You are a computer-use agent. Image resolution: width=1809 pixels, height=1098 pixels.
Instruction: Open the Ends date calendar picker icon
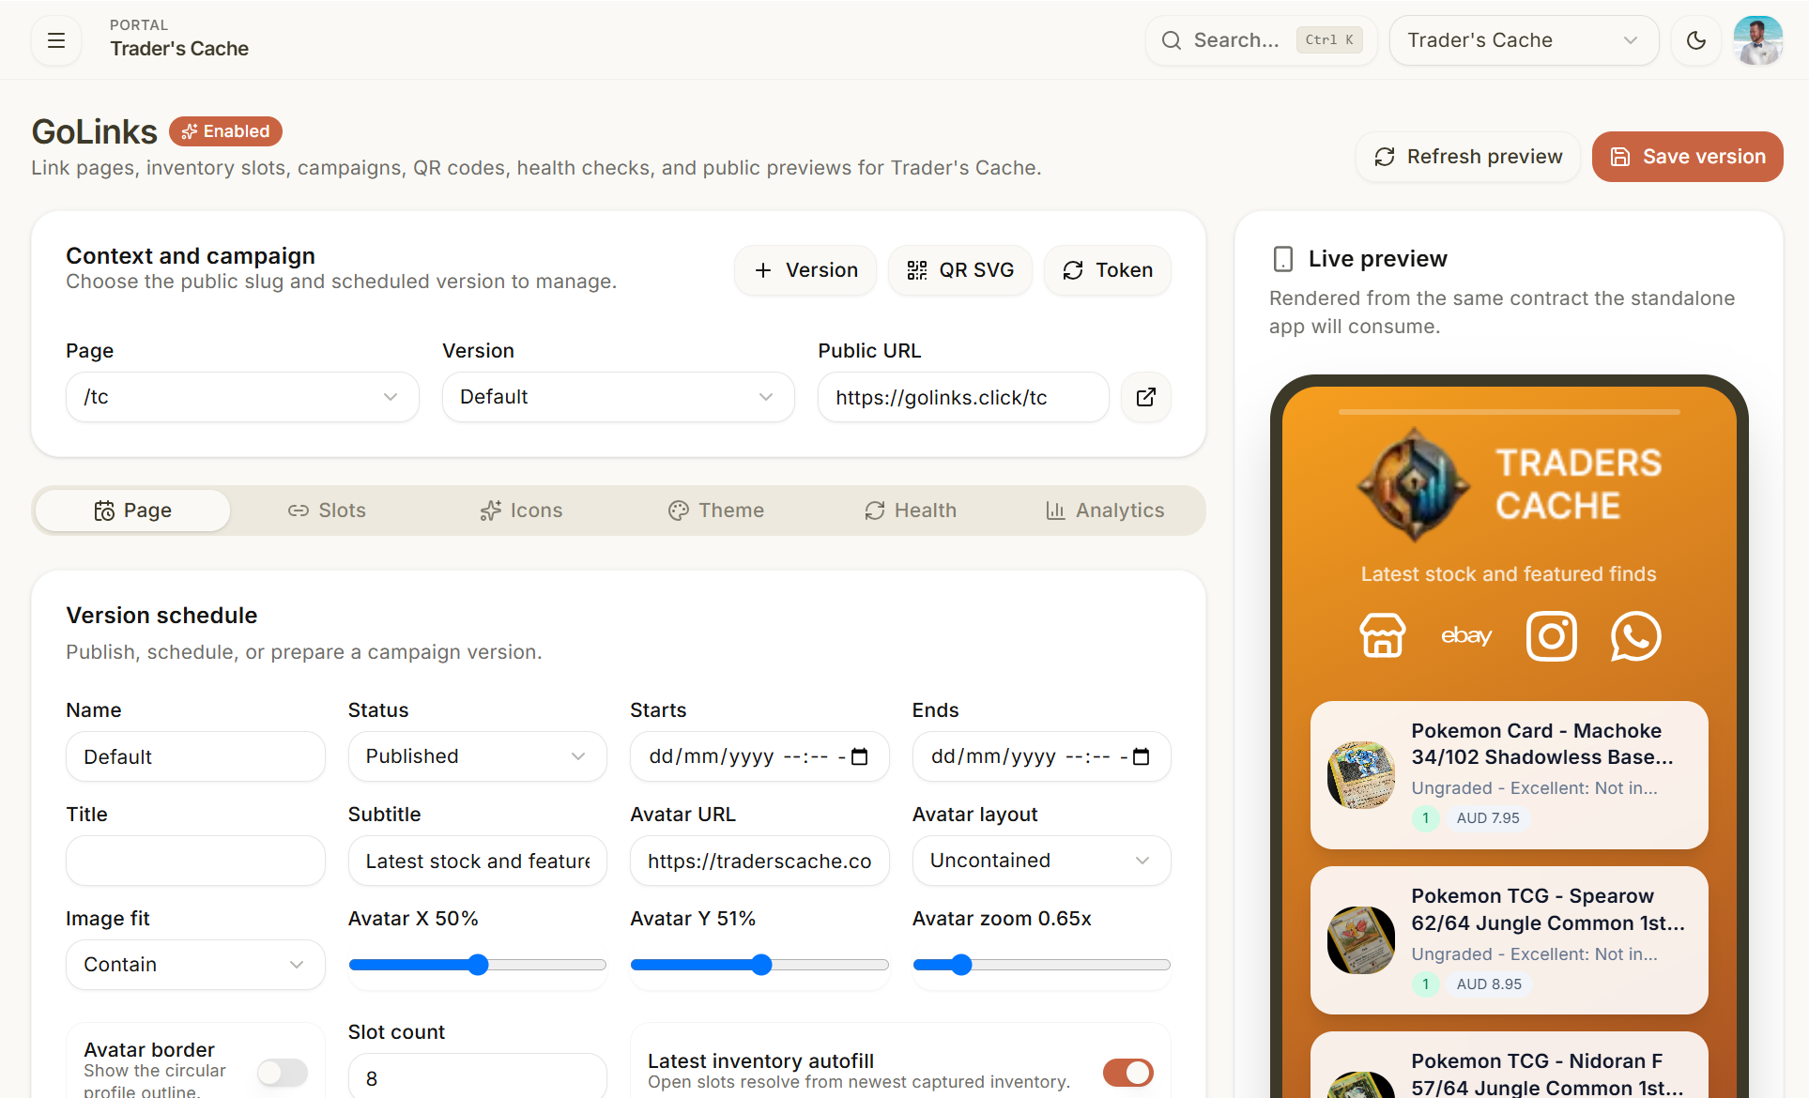pyautogui.click(x=1141, y=756)
